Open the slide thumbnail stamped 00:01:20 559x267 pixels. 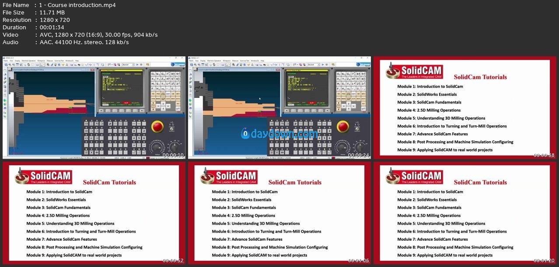pos(465,213)
